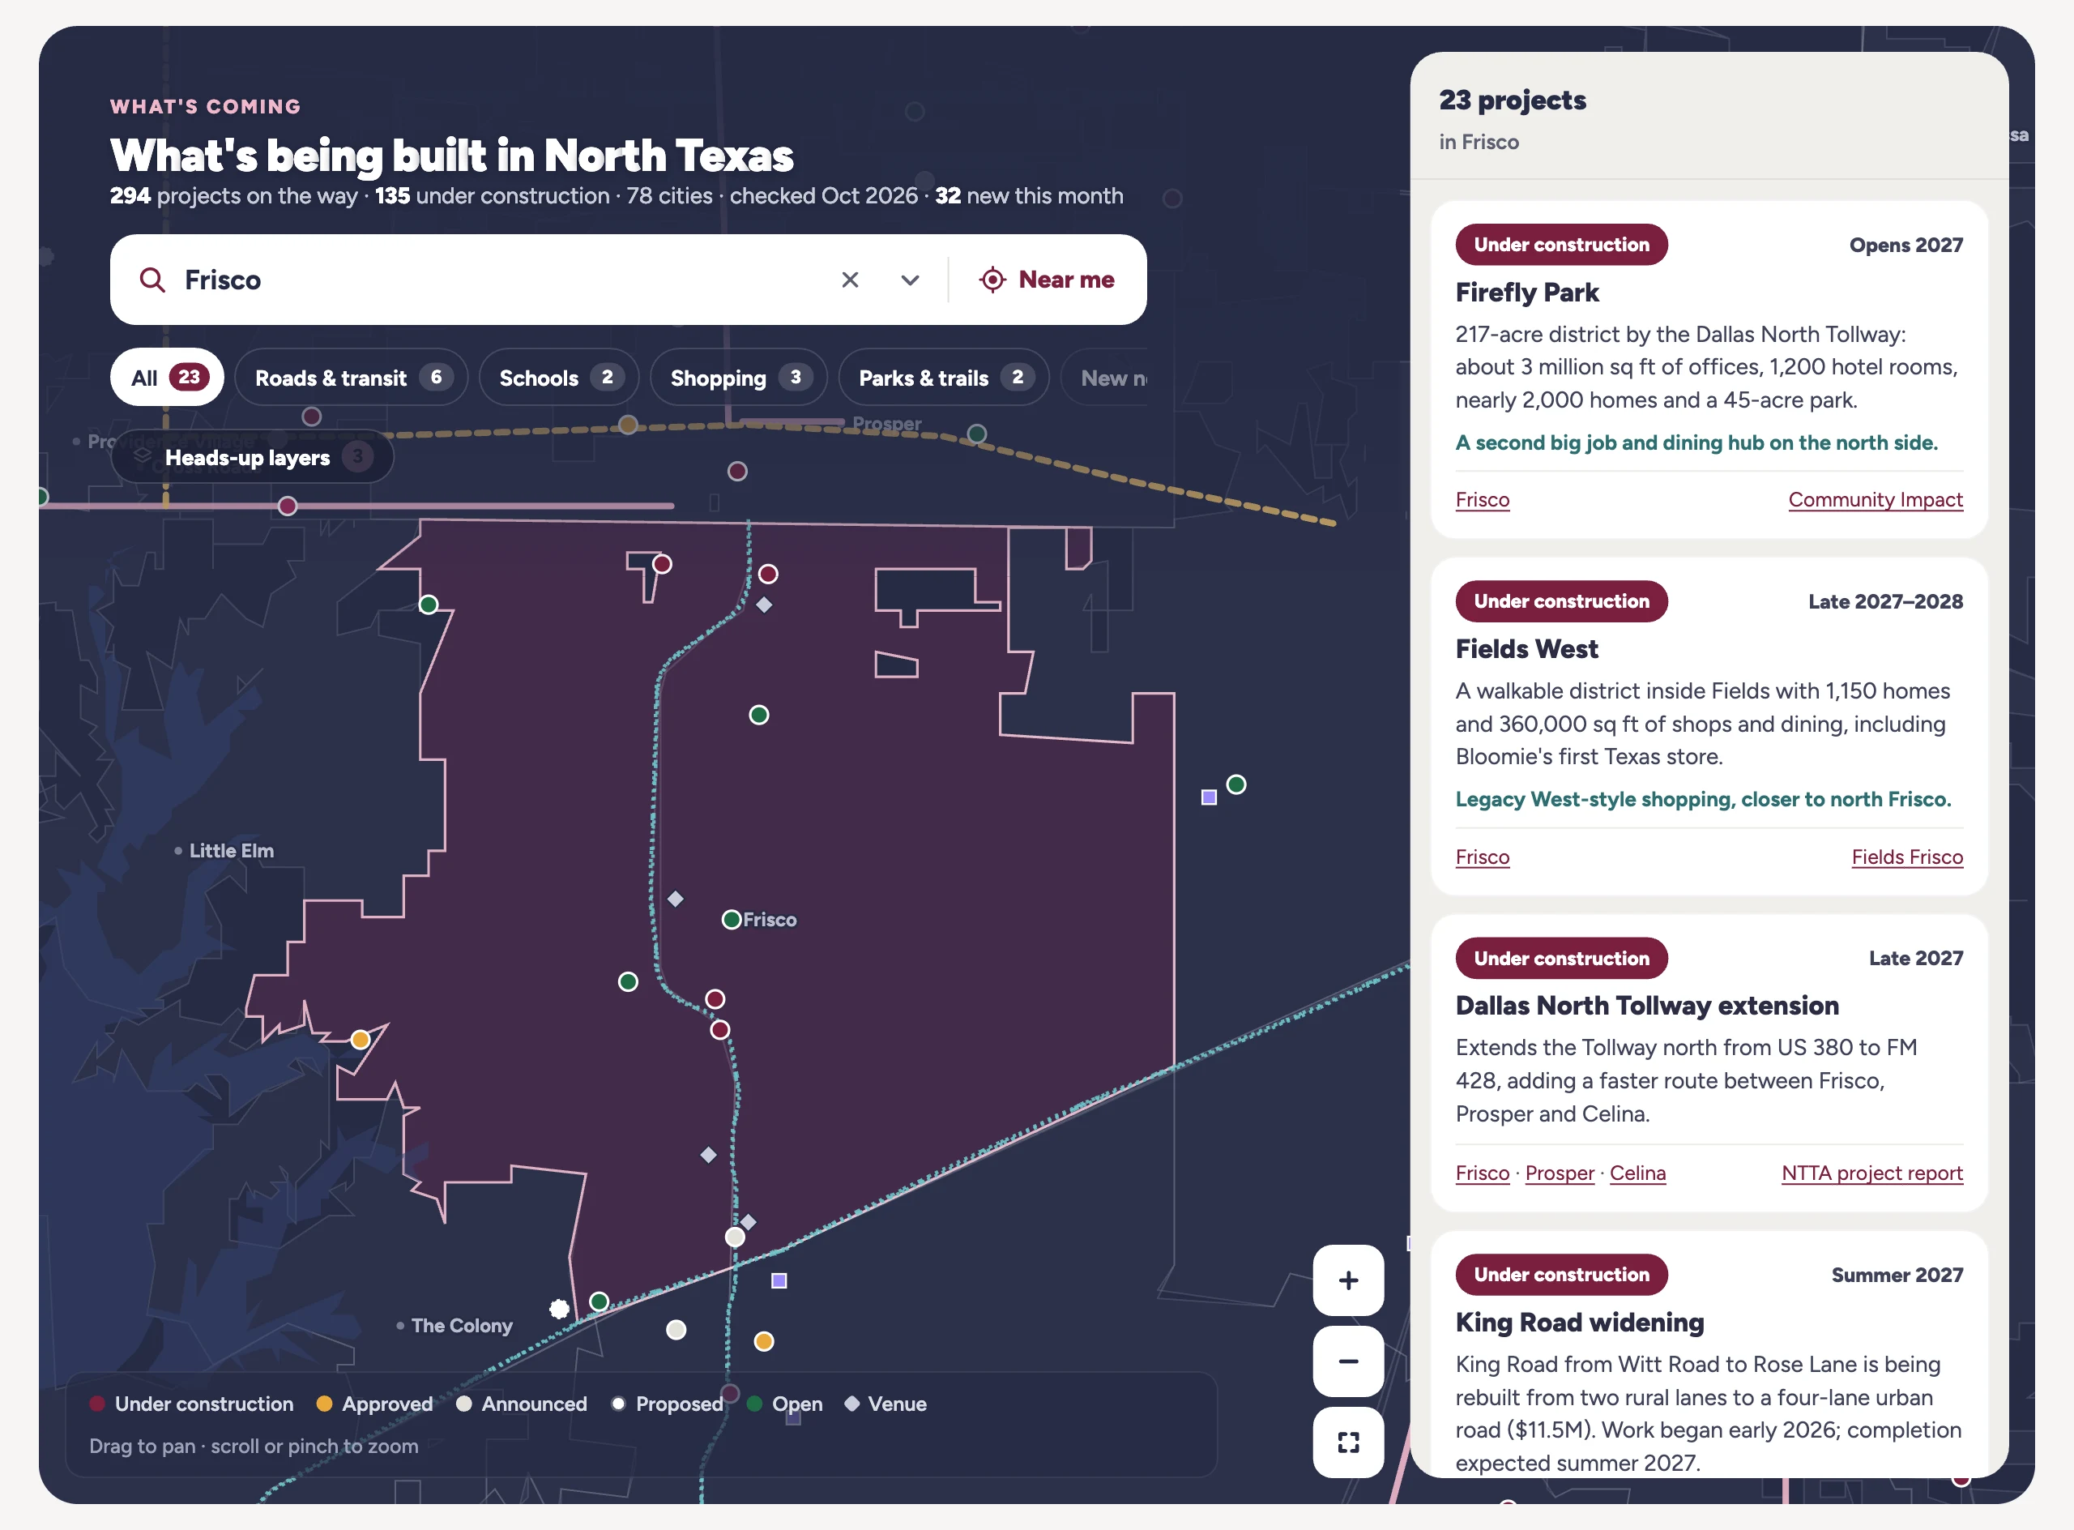Toggle fullscreen map view
2074x1530 pixels.
1348,1442
